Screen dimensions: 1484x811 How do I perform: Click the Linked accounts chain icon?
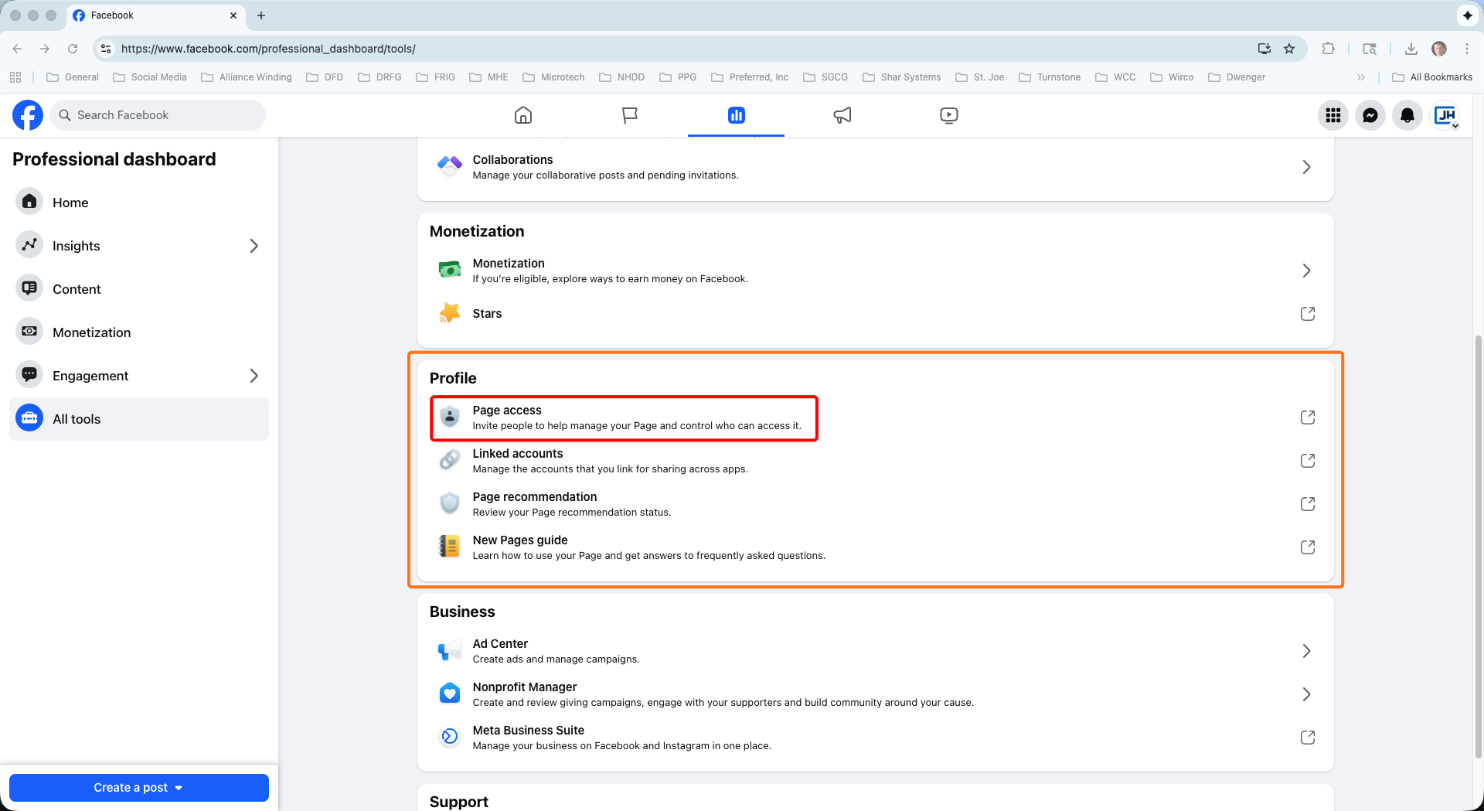(450, 461)
